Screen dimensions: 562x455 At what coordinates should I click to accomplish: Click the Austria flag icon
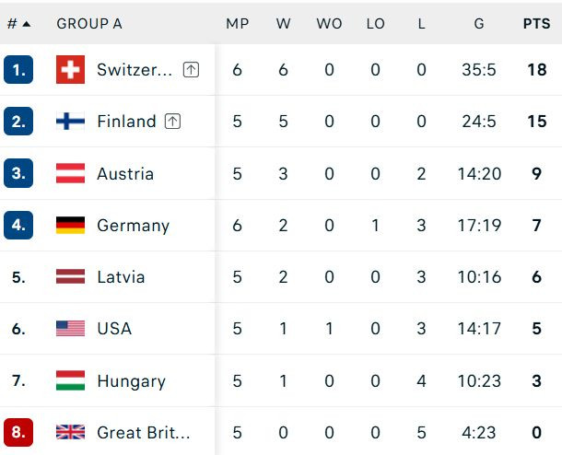71,173
